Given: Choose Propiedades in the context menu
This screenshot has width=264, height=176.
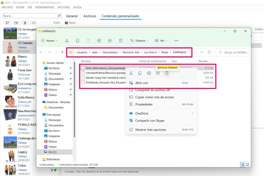Looking at the screenshot, I should [x=161, y=104].
